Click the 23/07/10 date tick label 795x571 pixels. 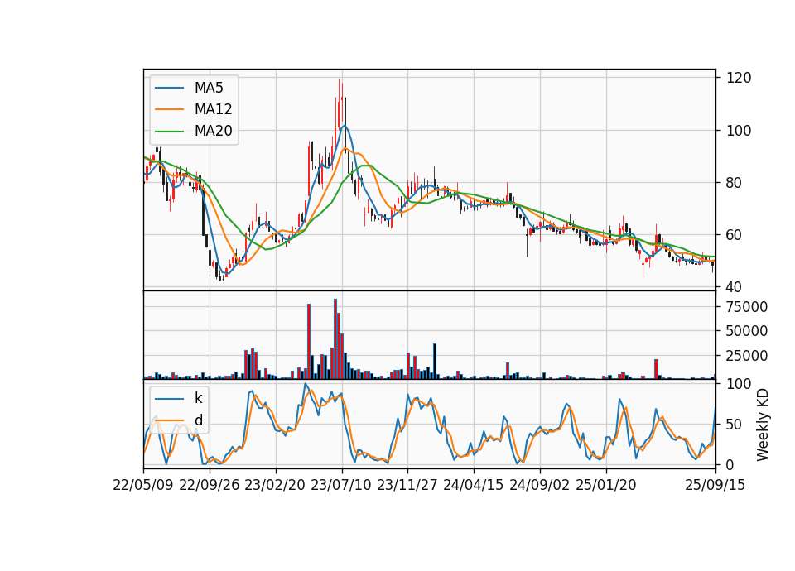[341, 485]
